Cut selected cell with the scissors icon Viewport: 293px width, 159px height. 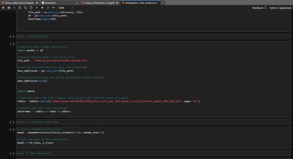point(20,8)
